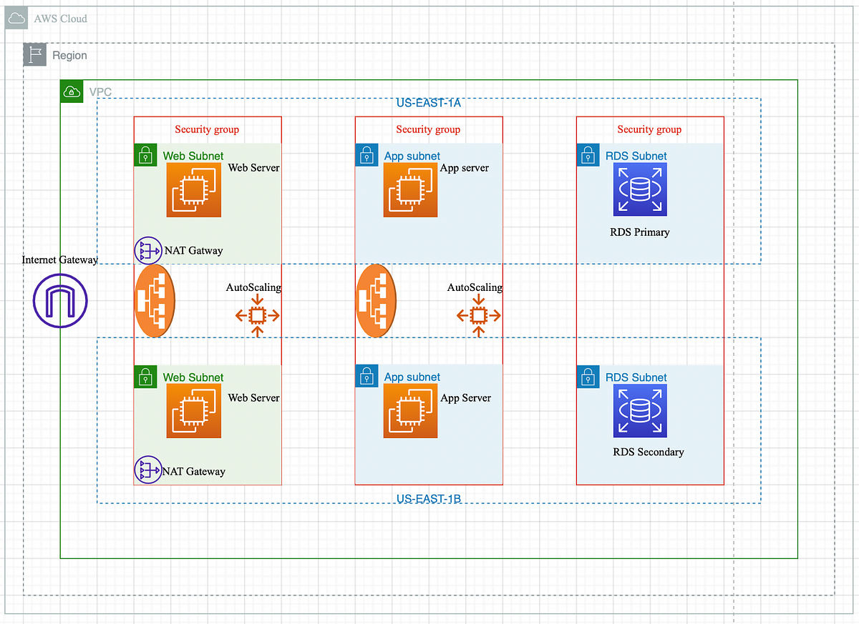Select the RDS Secondary database icon
Viewport: 859px width, 624px height.
tap(639, 411)
